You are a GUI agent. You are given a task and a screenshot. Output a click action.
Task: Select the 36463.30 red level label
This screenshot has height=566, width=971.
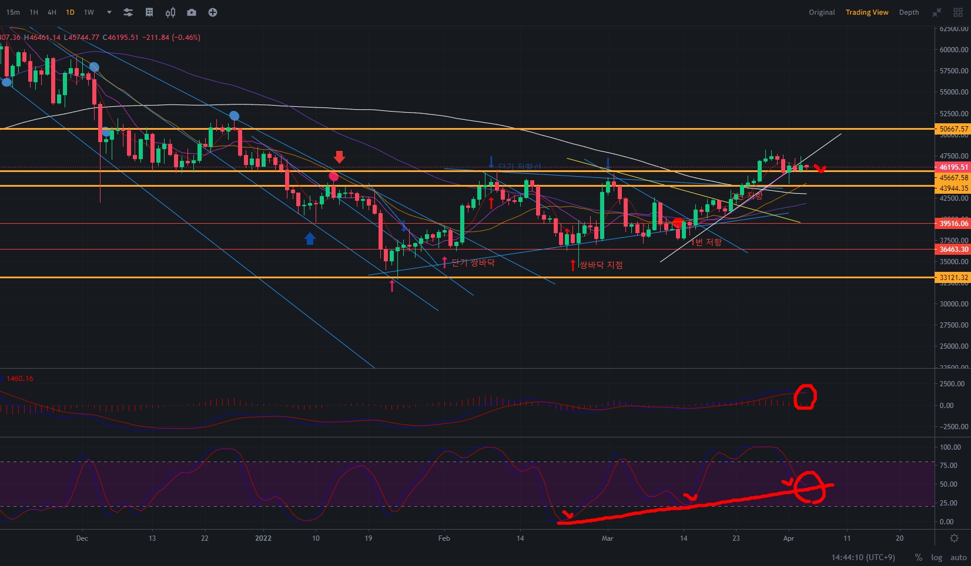click(x=953, y=250)
